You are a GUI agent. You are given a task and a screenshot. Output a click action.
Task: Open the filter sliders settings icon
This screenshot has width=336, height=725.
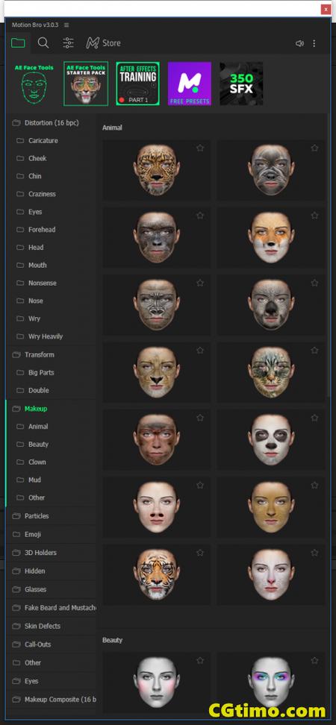point(68,43)
